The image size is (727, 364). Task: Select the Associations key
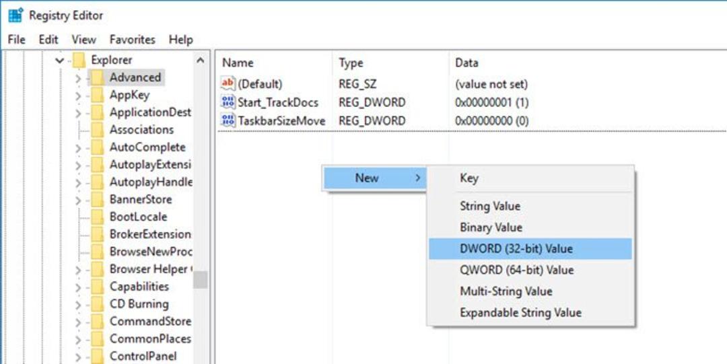[141, 130]
